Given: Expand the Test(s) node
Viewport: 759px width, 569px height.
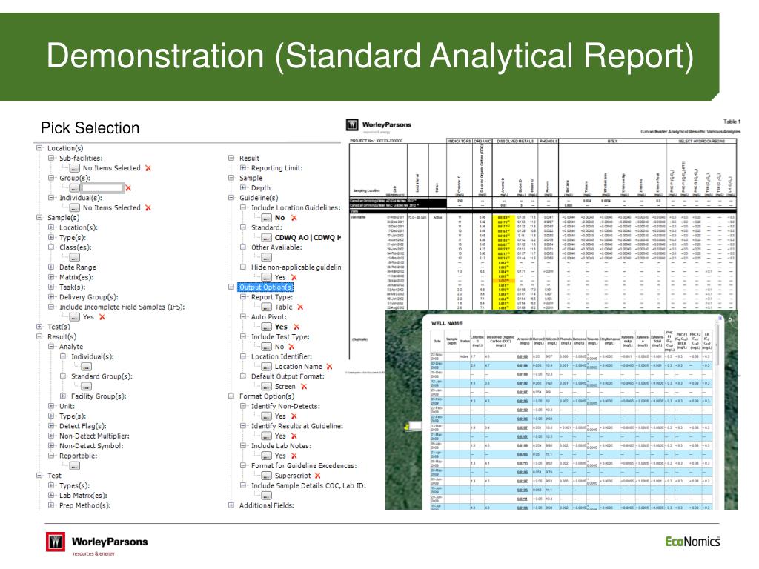Looking at the screenshot, I should (39, 327).
